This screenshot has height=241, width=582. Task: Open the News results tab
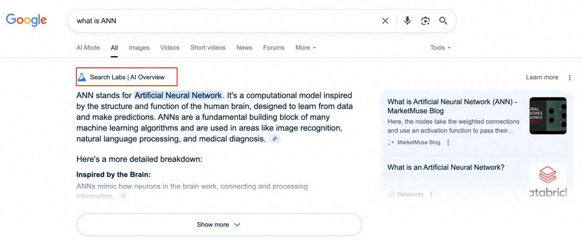point(244,47)
